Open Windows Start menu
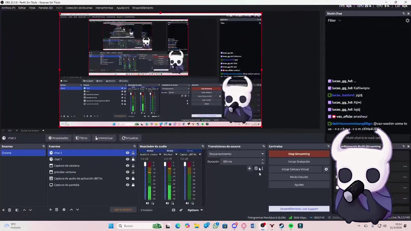Screen dimensions: 411x231 (111, 226)
